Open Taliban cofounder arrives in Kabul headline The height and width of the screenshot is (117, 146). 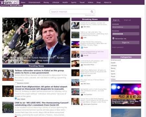[x=39, y=72]
